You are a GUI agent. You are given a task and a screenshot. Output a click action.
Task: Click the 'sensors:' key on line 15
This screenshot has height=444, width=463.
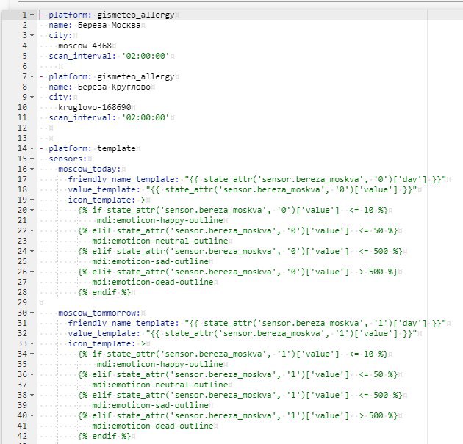coord(68,159)
